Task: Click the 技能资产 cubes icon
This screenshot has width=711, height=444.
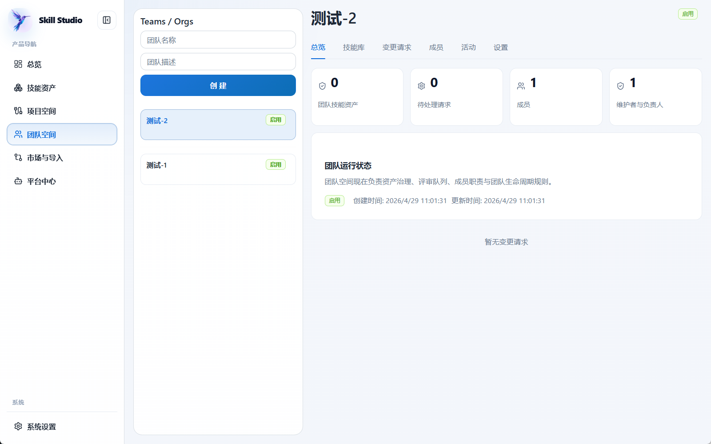Action: (18, 88)
